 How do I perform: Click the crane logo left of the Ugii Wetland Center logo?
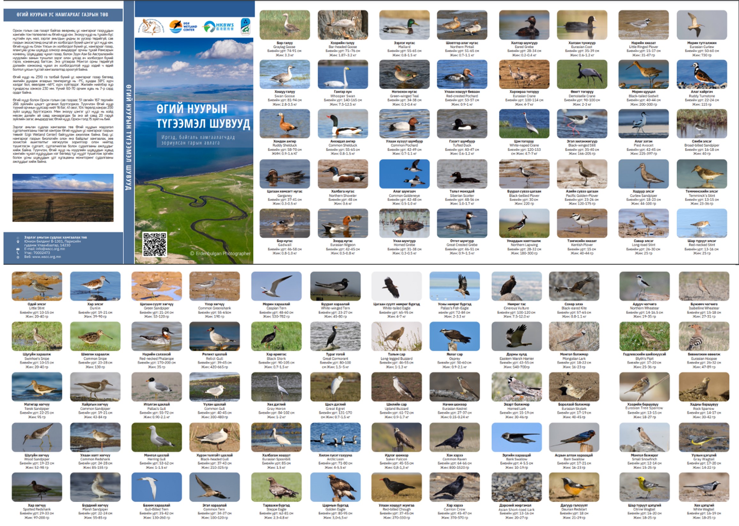point(151,27)
